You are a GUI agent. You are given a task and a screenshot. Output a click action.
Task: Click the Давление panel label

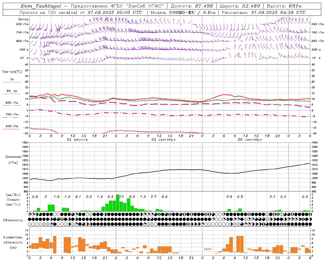13,157
